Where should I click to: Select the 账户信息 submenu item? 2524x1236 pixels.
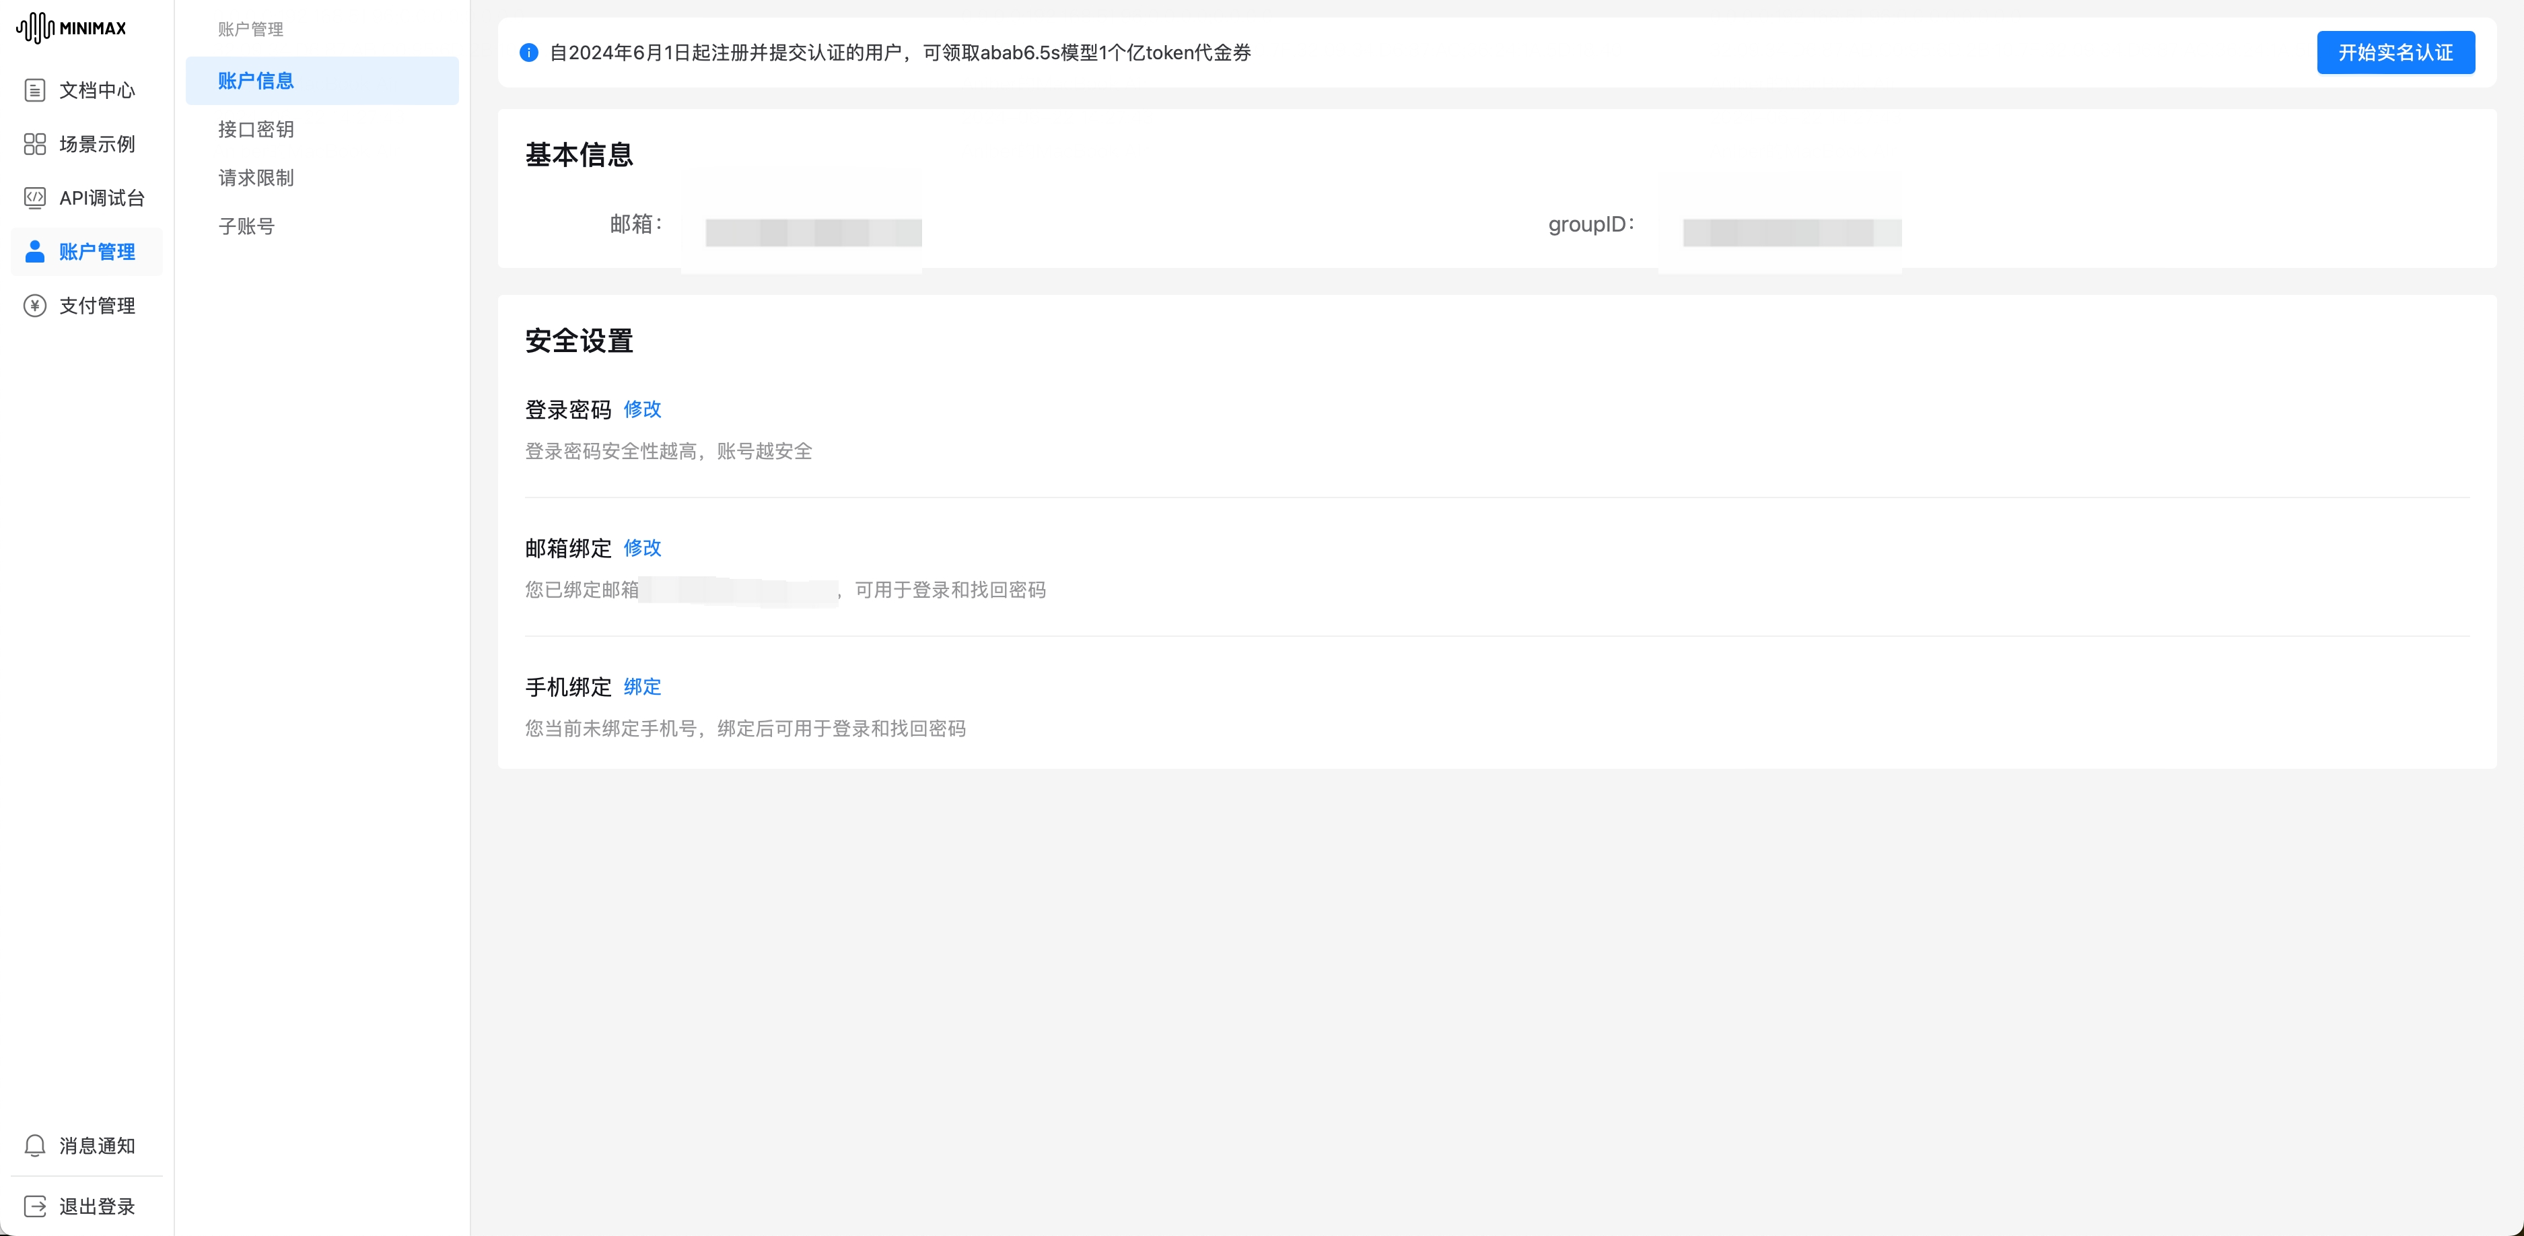(x=322, y=80)
